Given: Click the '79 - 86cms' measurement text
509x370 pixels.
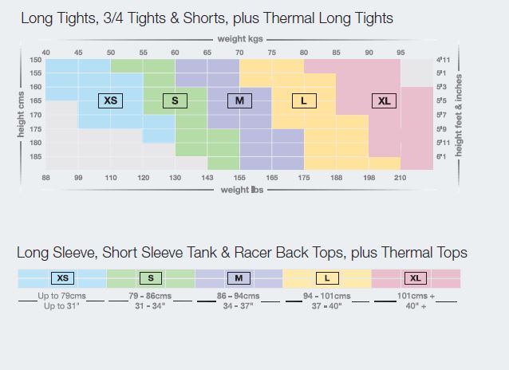Looking at the screenshot, I should click(150, 296).
